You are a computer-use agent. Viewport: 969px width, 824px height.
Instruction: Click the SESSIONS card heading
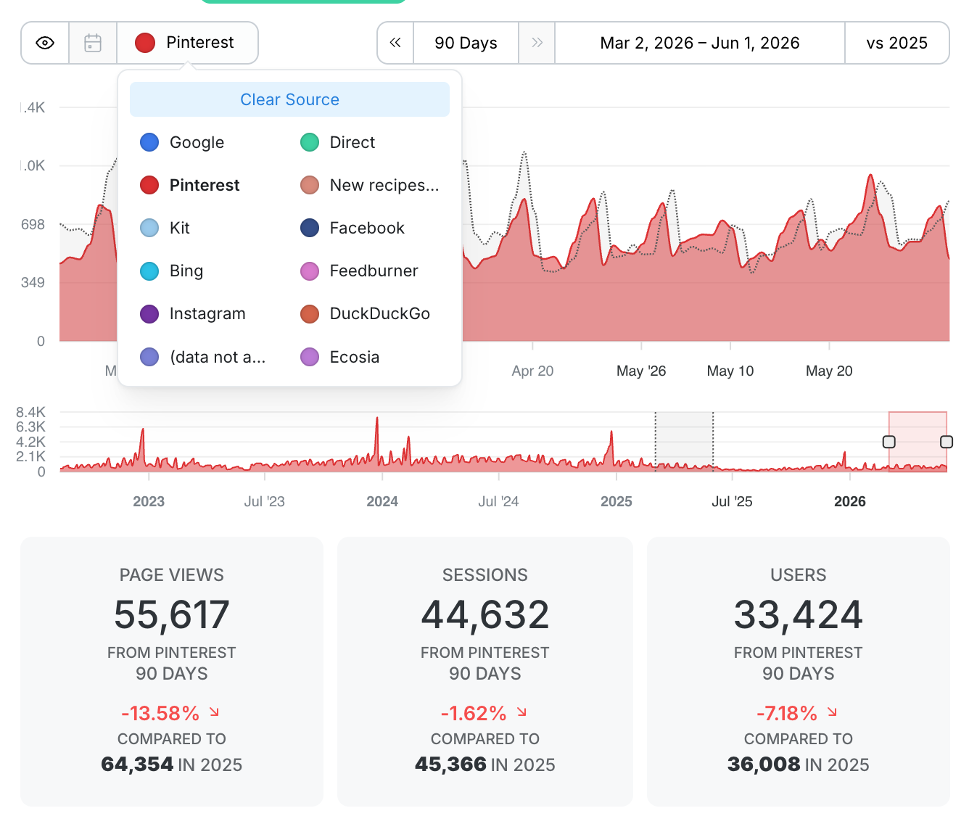[485, 575]
